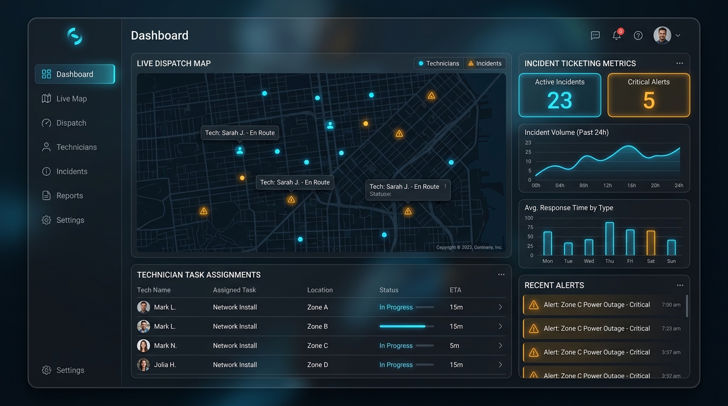
Task: Click the Live Map sidebar icon
Action: pyautogui.click(x=47, y=98)
